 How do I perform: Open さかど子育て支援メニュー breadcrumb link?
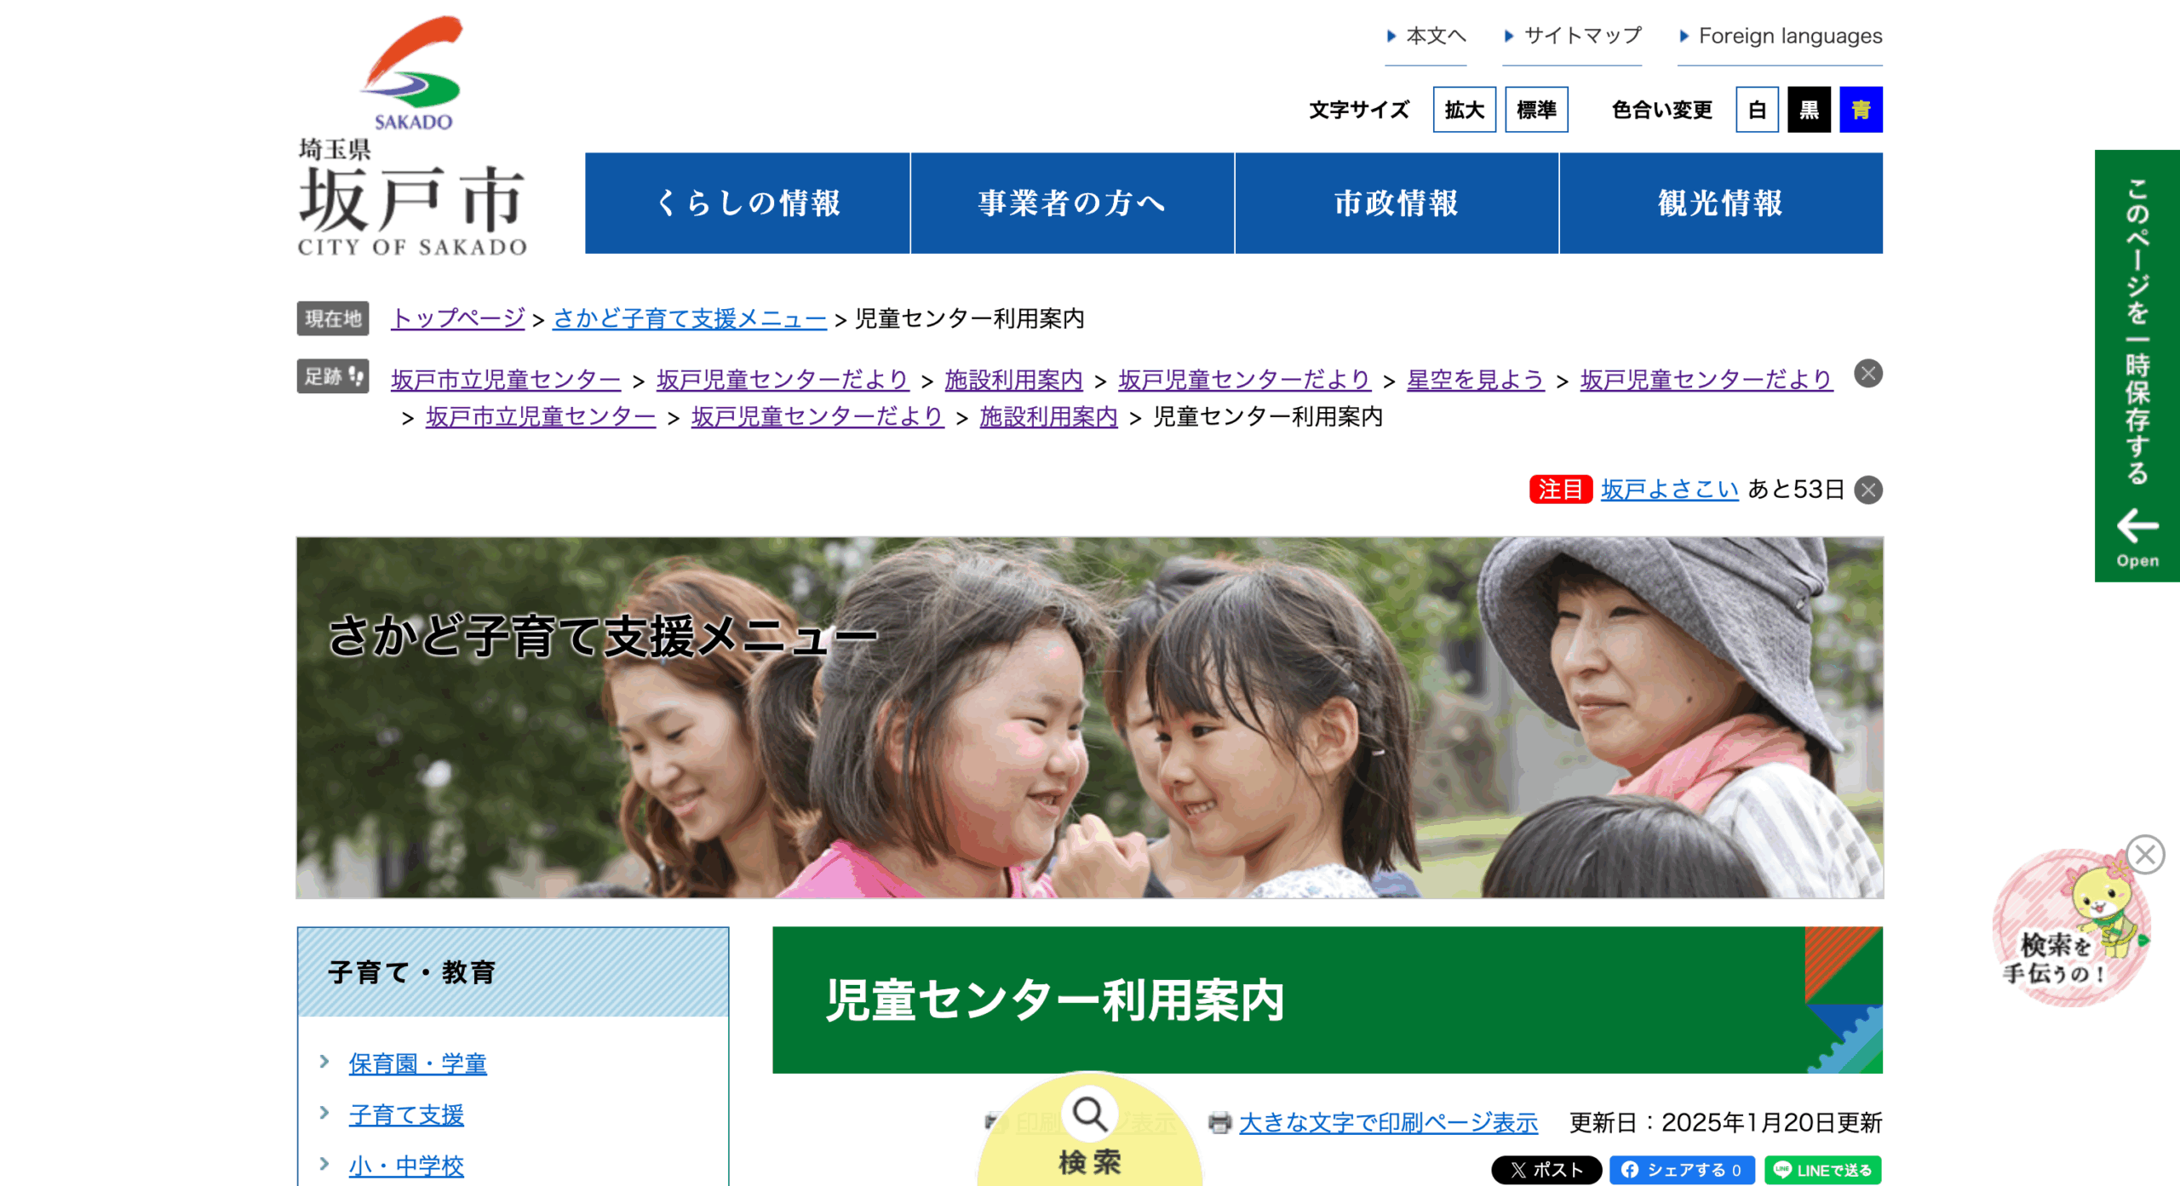[x=690, y=318]
